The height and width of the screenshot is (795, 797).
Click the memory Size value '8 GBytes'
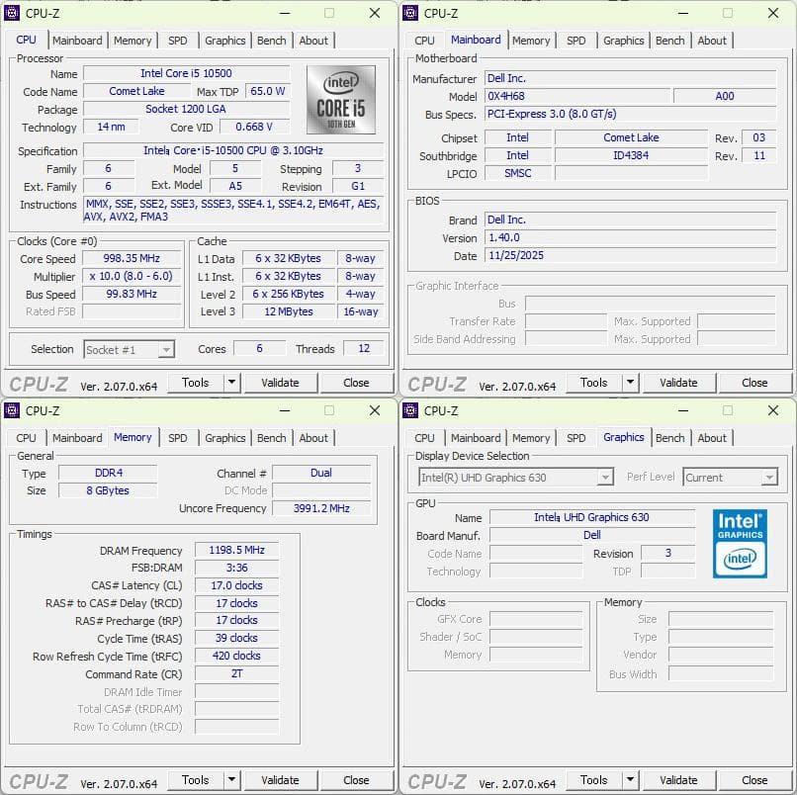pyautogui.click(x=108, y=490)
